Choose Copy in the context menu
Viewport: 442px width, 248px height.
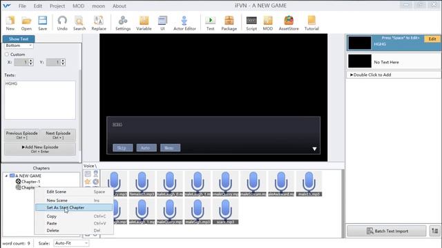click(74, 216)
